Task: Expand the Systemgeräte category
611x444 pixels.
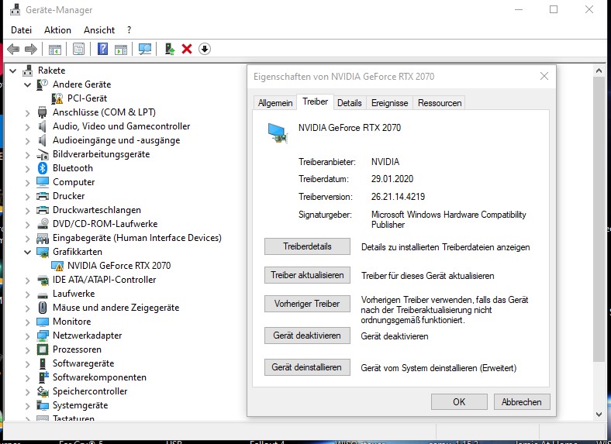Action: click(x=27, y=406)
